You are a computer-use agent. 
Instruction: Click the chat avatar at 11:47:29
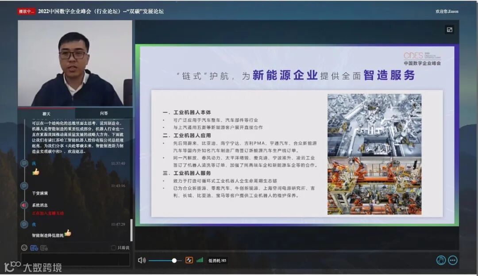pos(24,225)
